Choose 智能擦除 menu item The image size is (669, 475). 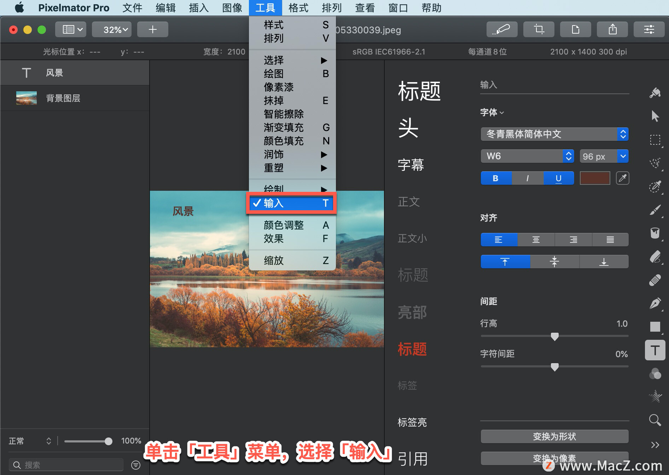(292, 114)
